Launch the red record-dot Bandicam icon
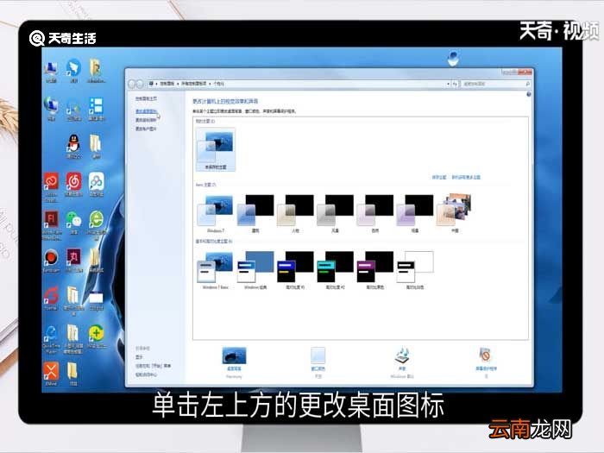Screen dimensions: 604x453 coord(51,257)
